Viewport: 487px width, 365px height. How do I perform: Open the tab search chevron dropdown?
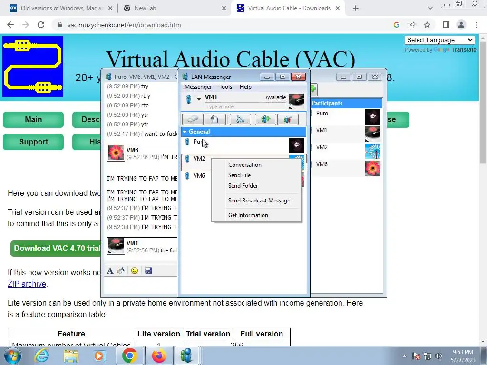tap(430, 8)
